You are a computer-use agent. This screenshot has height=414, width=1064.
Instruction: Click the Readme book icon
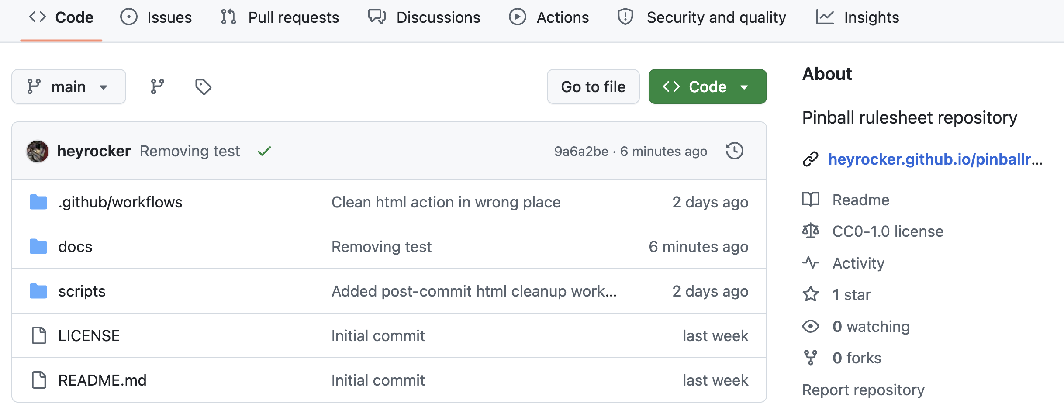(811, 200)
